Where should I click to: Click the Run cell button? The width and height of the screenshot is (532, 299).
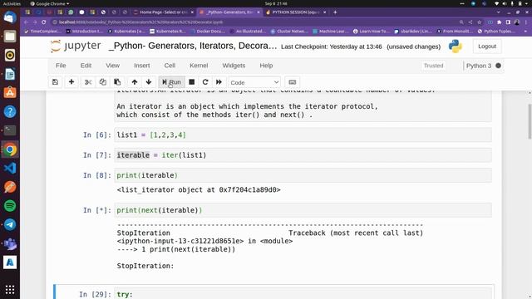tap(171, 82)
